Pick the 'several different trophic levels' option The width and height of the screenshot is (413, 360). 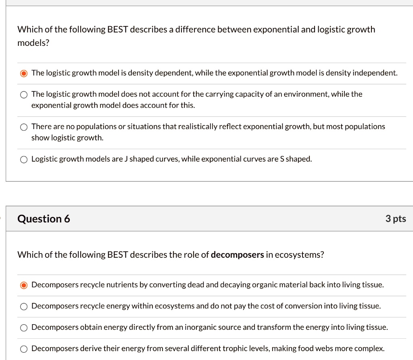point(24,348)
